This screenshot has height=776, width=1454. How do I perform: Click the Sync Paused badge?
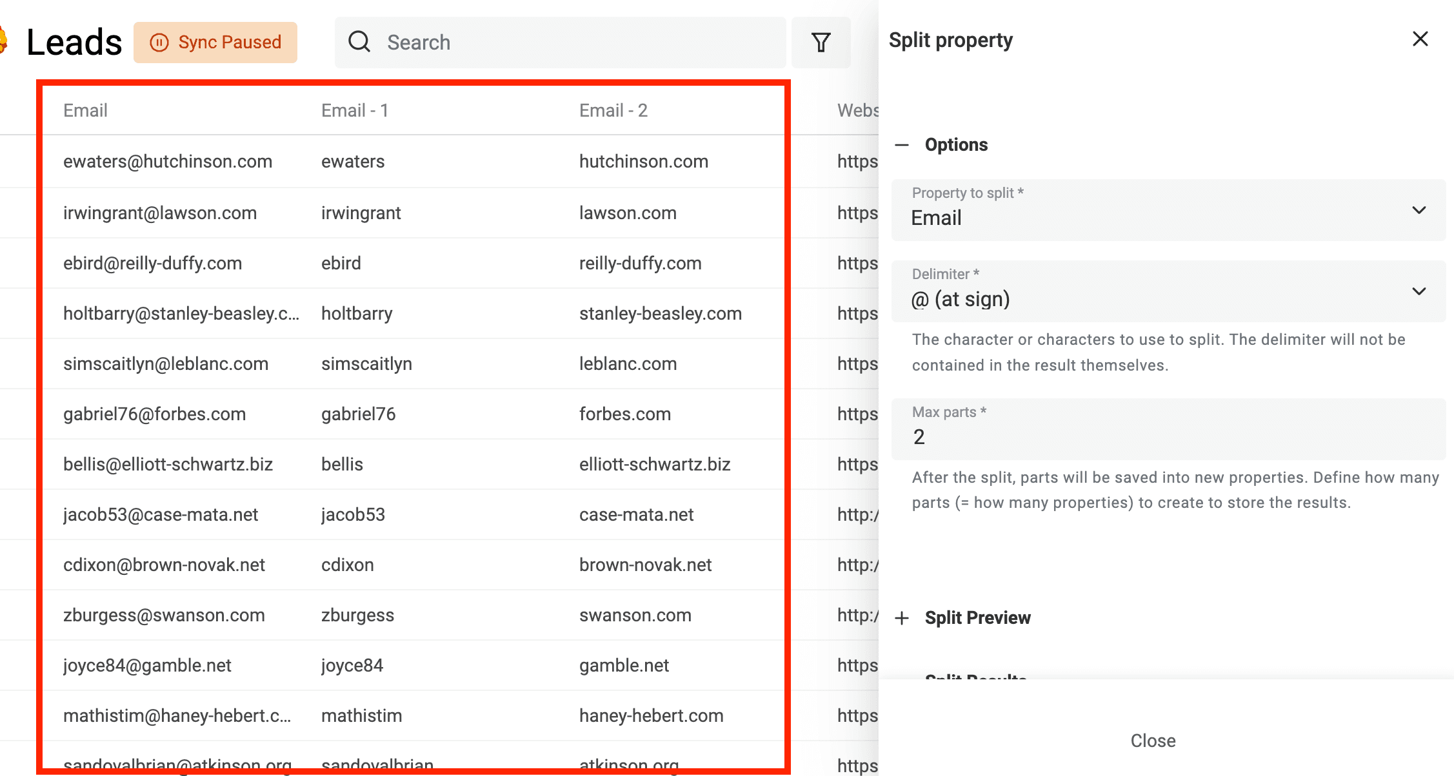[x=215, y=43]
